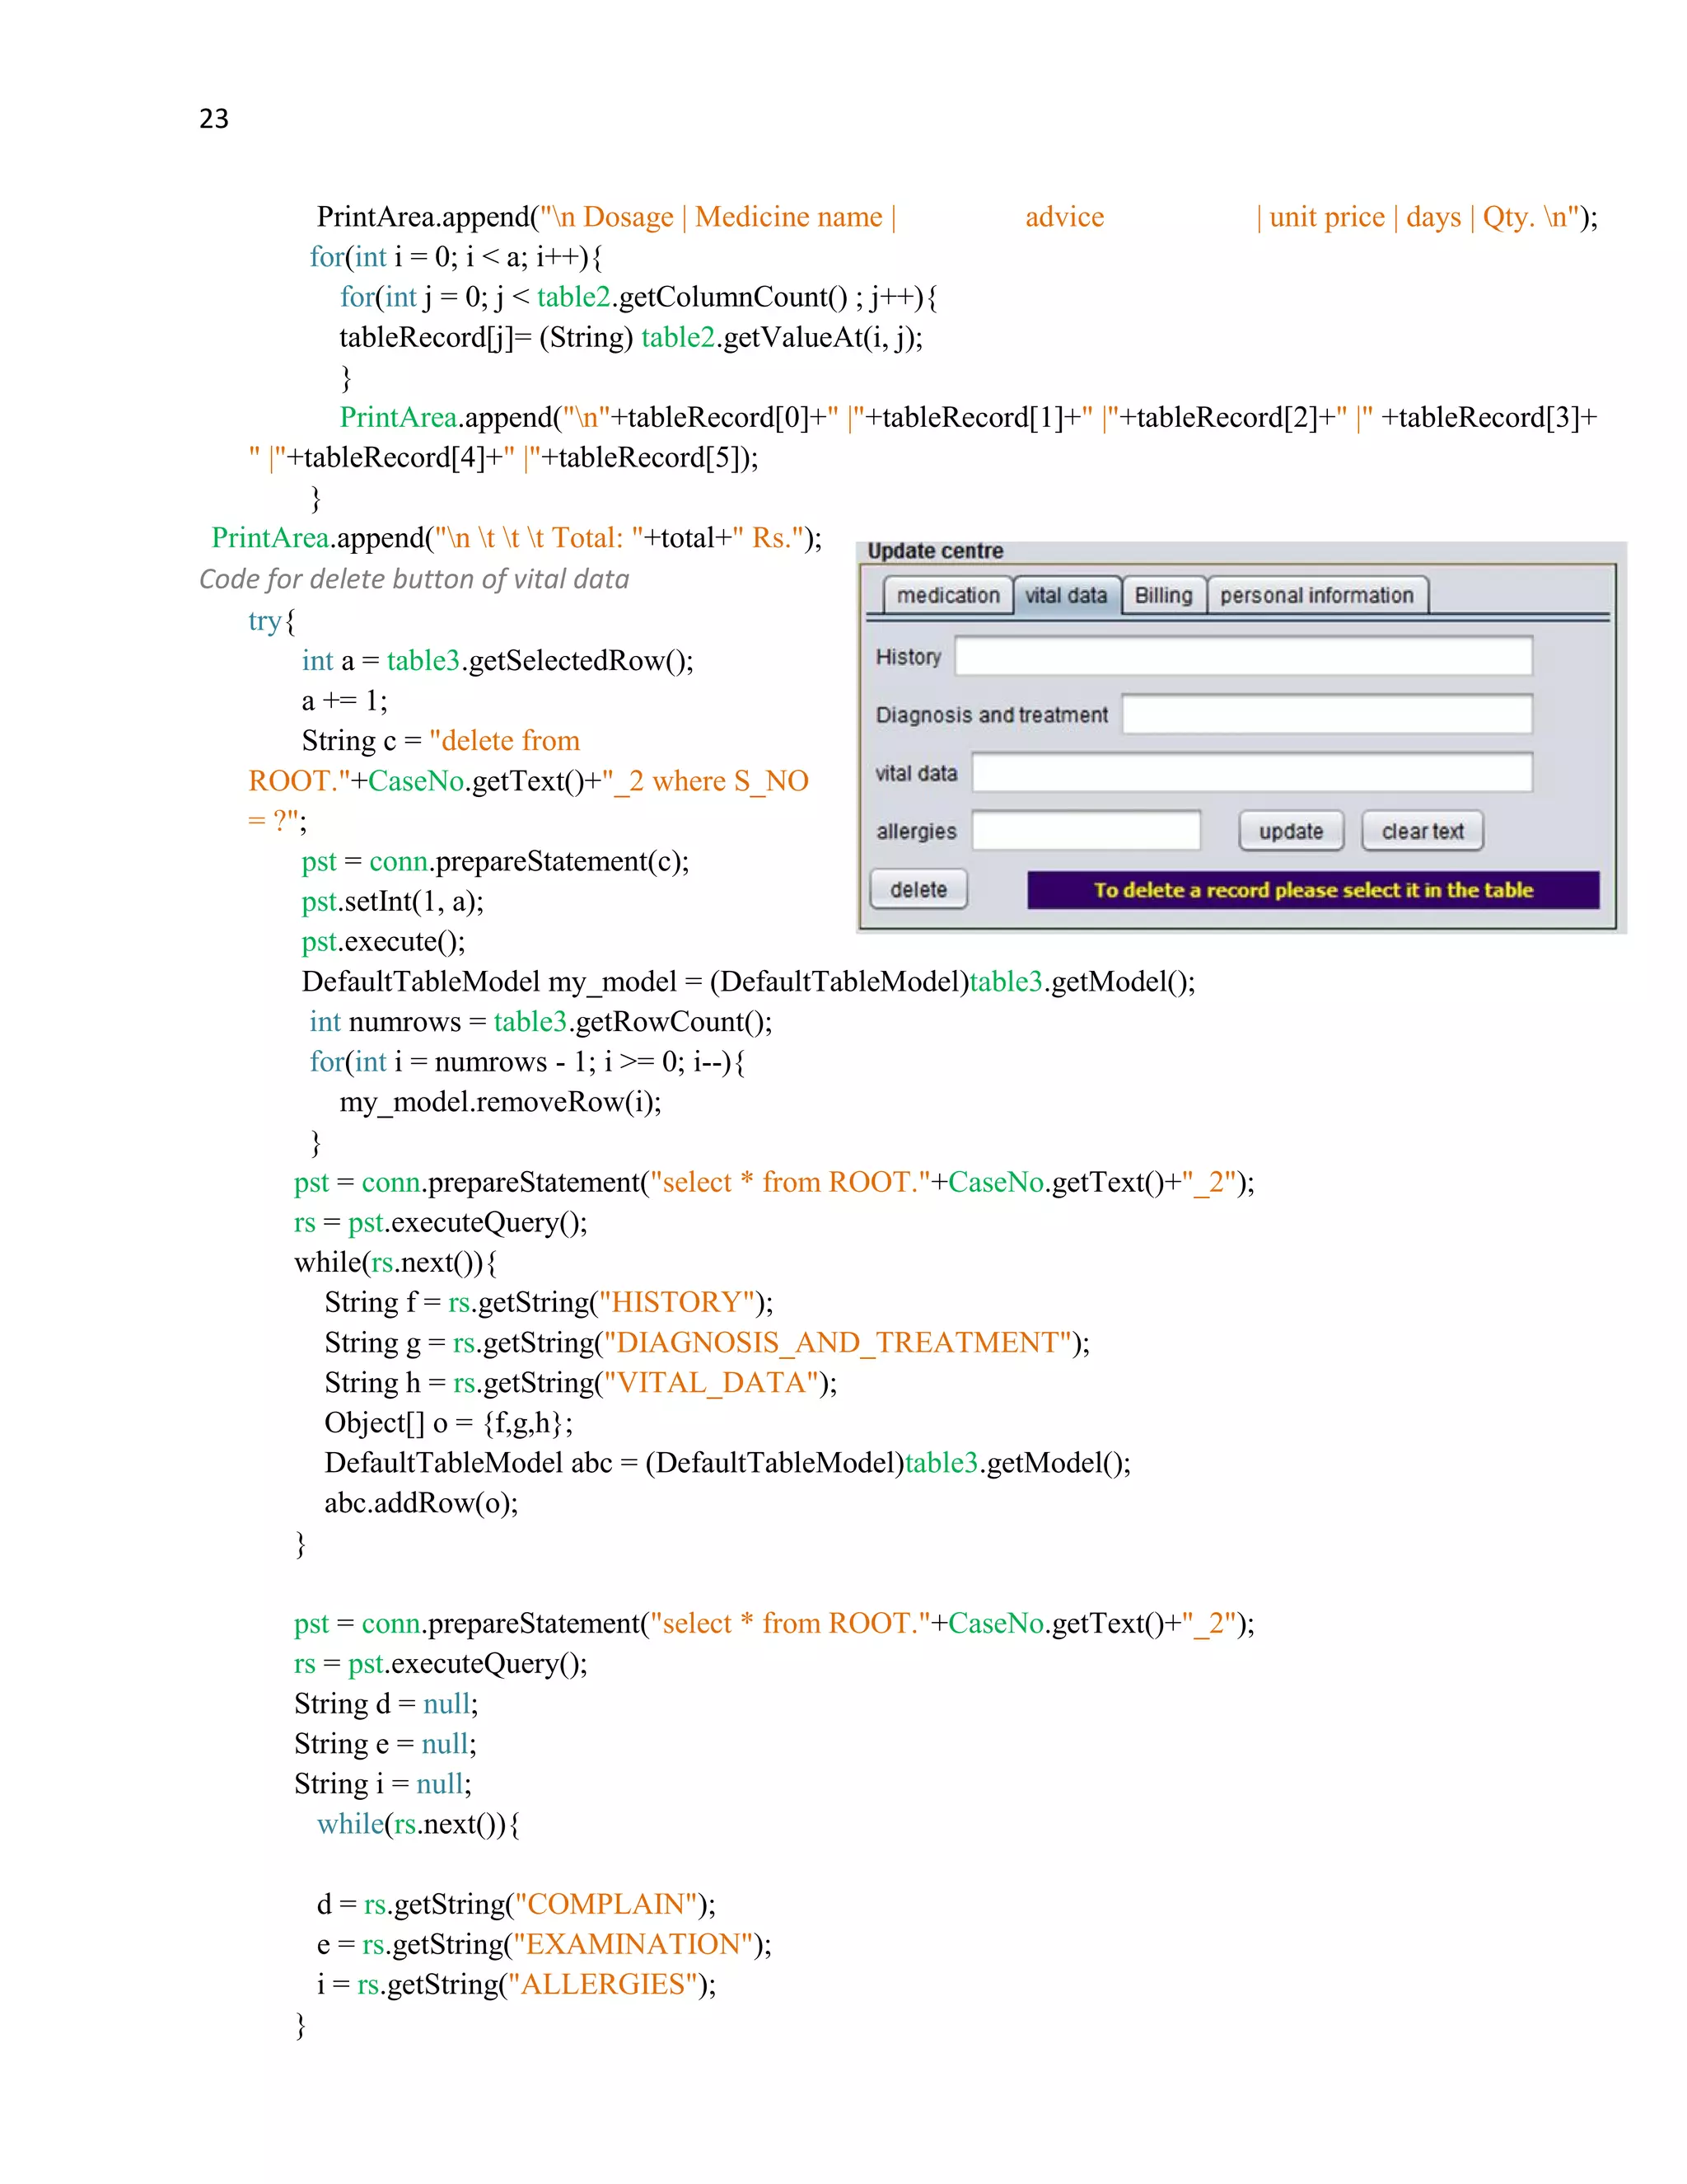Click the allergies input field
This screenshot has height=2184, width=1687.
click(1087, 830)
